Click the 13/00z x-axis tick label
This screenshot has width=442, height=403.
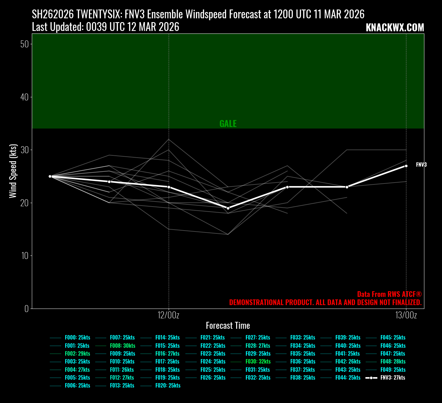[x=406, y=315]
